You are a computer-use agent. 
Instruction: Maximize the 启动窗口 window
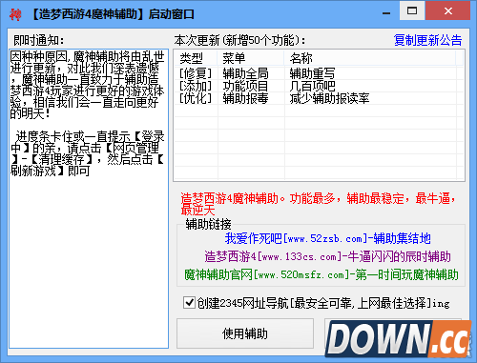pyautogui.click(x=412, y=11)
